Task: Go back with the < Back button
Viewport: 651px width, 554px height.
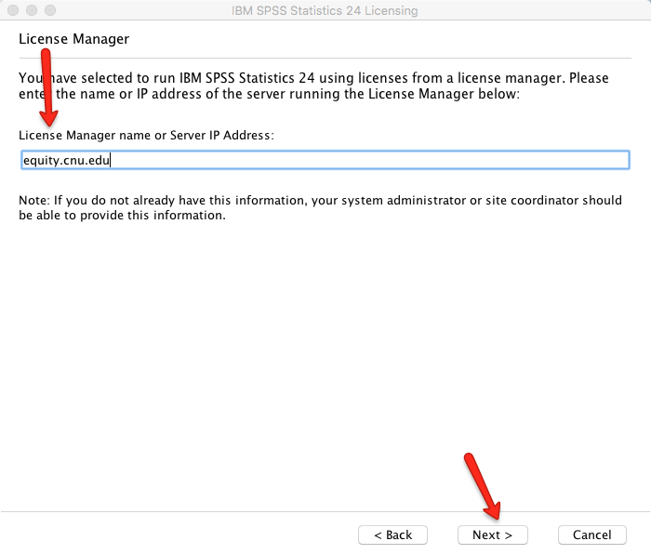Action: pyautogui.click(x=392, y=534)
